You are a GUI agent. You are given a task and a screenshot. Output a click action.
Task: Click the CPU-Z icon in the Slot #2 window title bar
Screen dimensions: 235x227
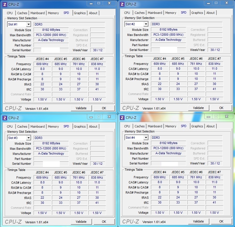click(122, 4)
